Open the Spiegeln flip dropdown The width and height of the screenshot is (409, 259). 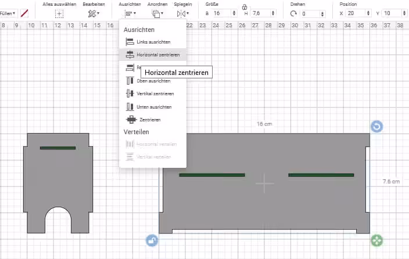tap(183, 13)
